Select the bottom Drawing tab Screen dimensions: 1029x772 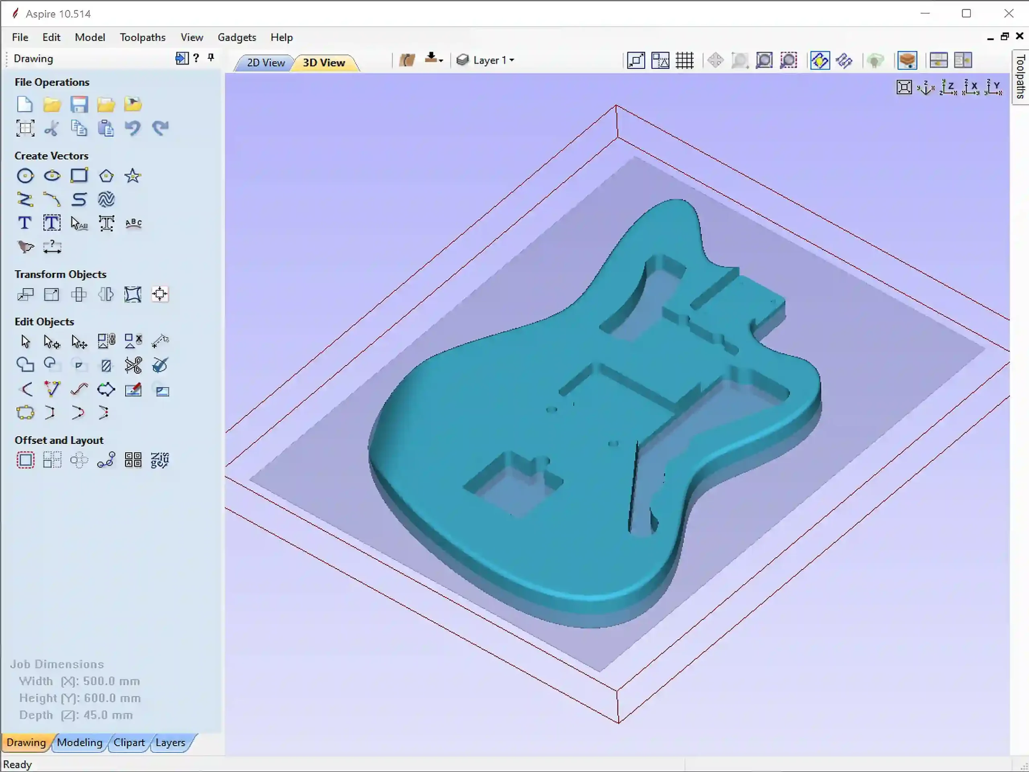click(26, 742)
